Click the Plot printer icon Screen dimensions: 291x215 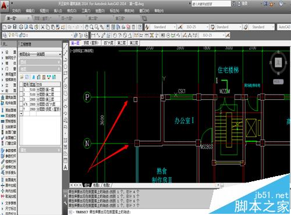(21, 27)
